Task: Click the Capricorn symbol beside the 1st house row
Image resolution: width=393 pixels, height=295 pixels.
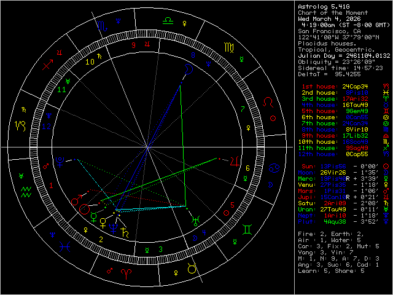Action: coord(386,86)
